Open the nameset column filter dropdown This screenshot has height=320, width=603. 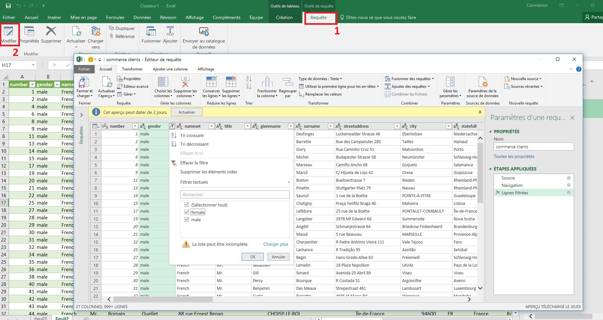[x=211, y=126]
